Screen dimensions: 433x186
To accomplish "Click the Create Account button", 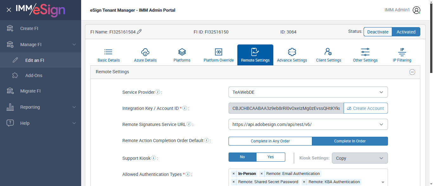I will point(365,108).
